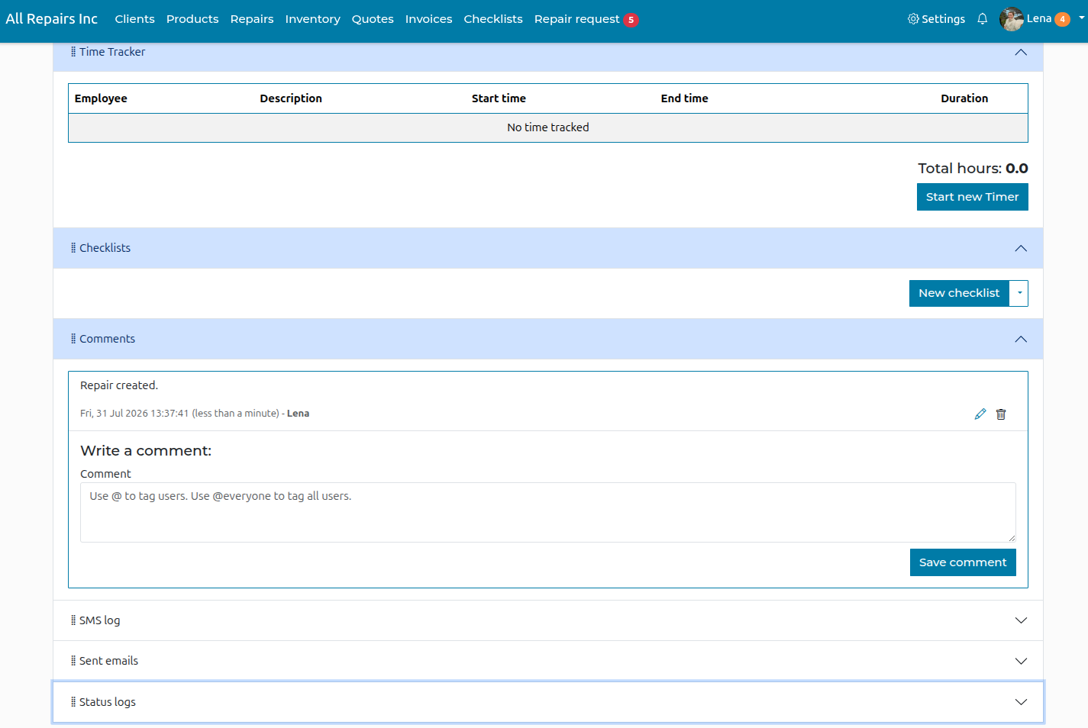Click the New checklist button
The height and width of the screenshot is (728, 1088).
point(959,293)
